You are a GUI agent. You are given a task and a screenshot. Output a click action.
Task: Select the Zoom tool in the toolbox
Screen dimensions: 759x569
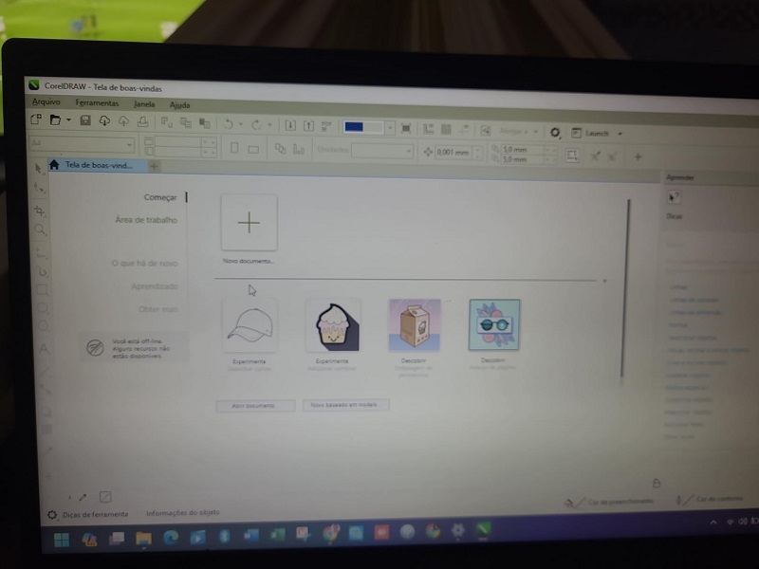(x=40, y=230)
